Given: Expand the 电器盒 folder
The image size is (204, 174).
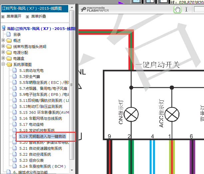Looking at the screenshot, I should [3, 58].
